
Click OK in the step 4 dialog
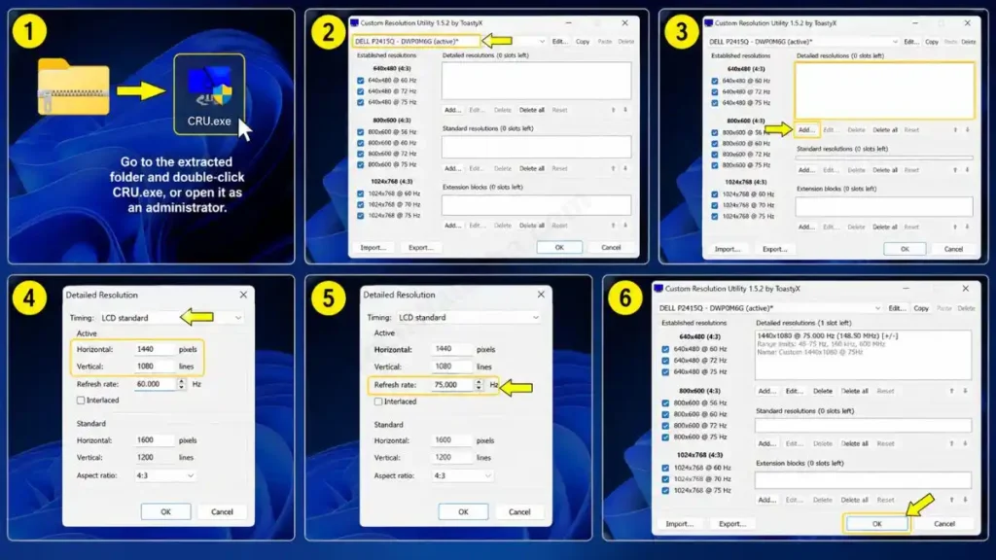tap(165, 511)
